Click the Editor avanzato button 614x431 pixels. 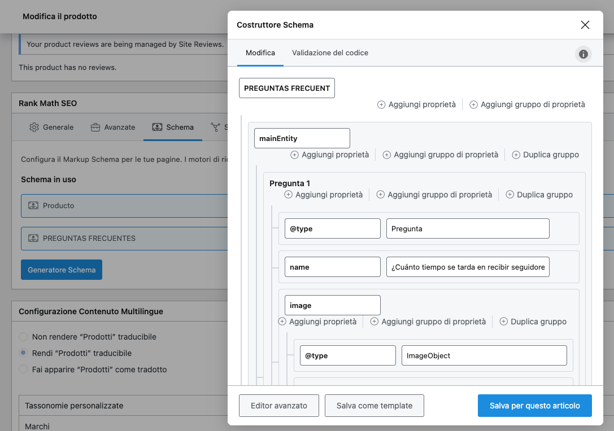[x=279, y=406]
